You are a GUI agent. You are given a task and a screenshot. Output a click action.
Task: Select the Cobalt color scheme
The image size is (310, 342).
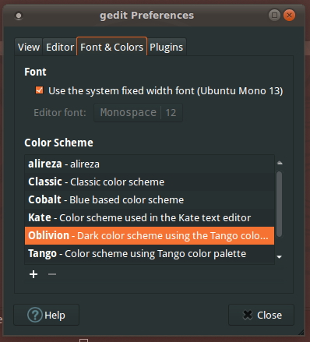(150, 200)
